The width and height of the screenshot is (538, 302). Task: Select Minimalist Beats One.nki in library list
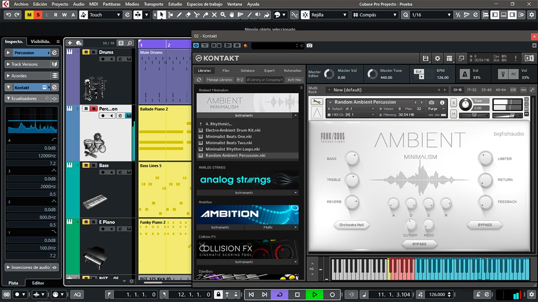pyautogui.click(x=229, y=136)
